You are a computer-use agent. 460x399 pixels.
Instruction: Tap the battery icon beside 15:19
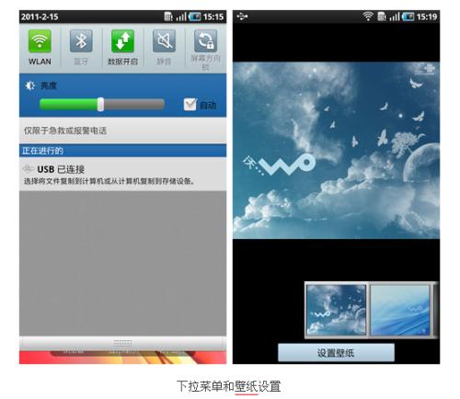tap(408, 17)
